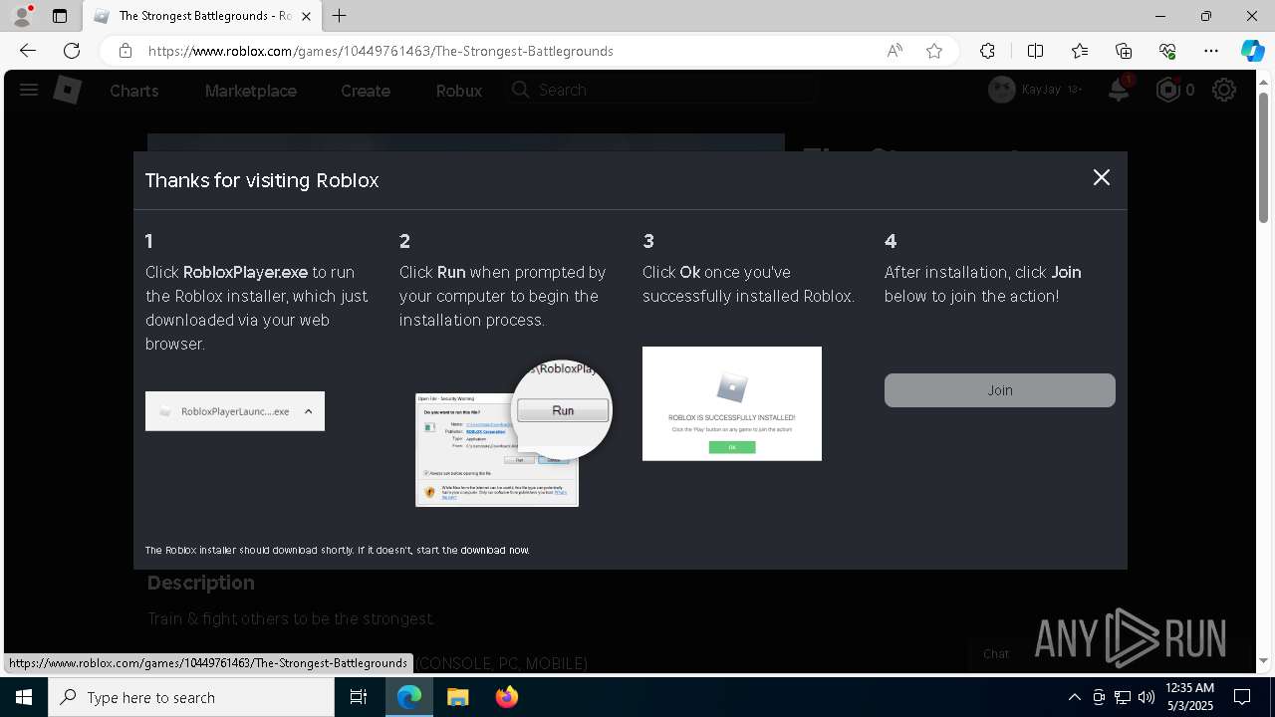Image resolution: width=1275 pixels, height=717 pixels.
Task: Open Split screen view
Action: 1035,51
